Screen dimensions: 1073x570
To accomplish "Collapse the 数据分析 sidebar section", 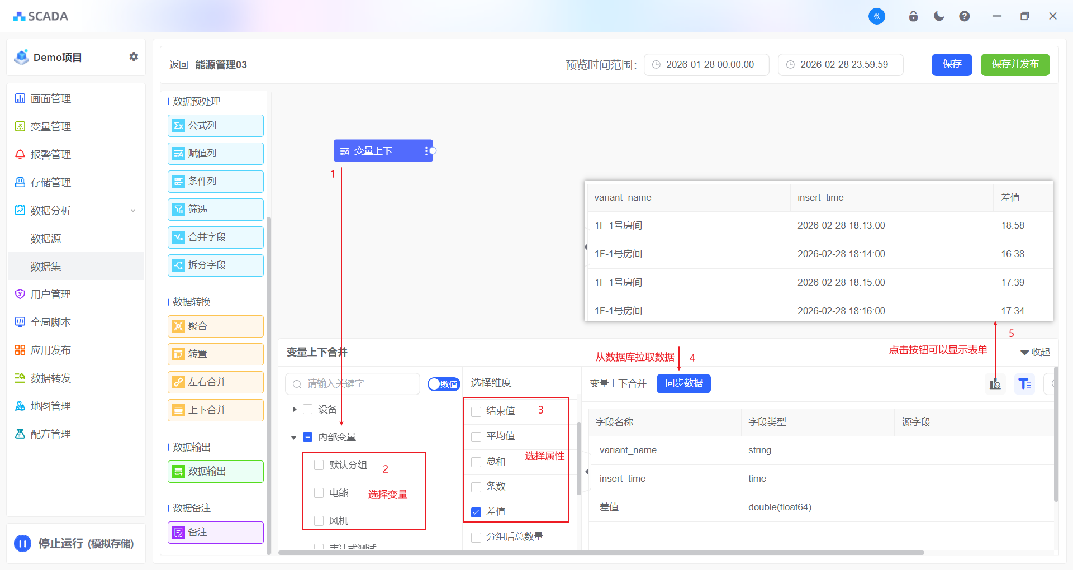I will point(133,210).
